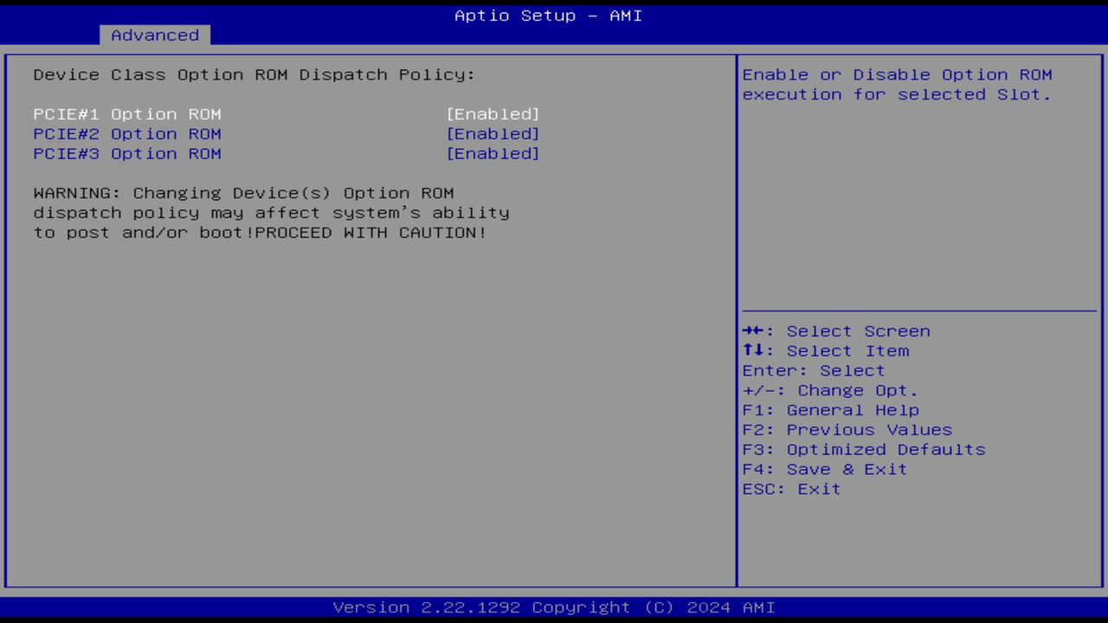Click the +/-: Change Opt. hint

[x=830, y=391]
